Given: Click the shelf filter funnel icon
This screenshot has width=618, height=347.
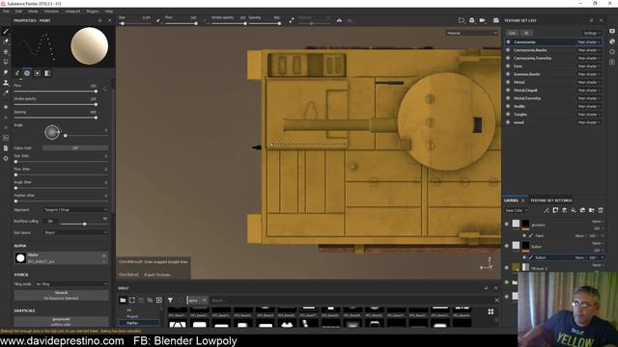Looking at the screenshot, I should click(170, 300).
